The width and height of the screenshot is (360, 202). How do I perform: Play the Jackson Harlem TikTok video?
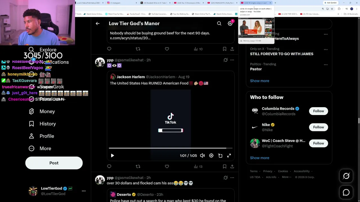coord(112,155)
